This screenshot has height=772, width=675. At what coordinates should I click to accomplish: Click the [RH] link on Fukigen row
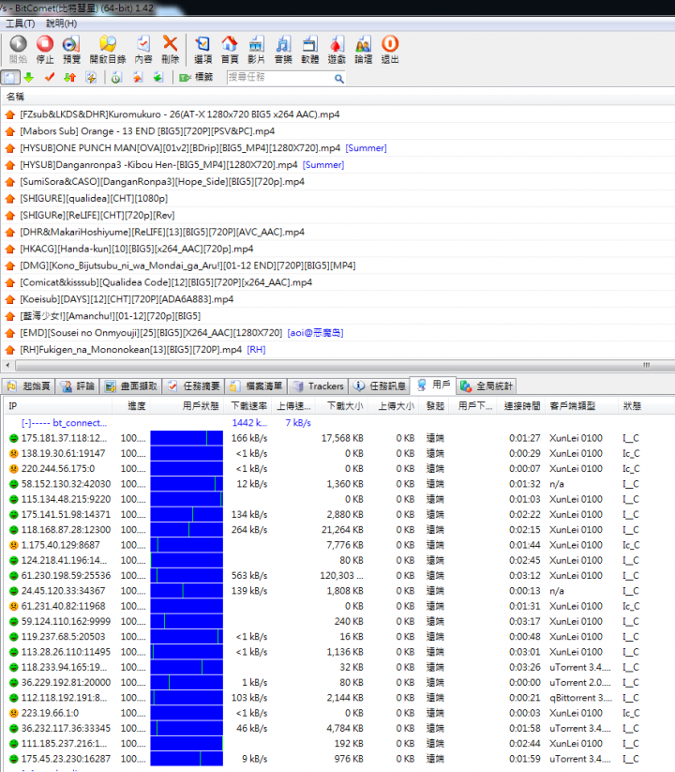(256, 350)
